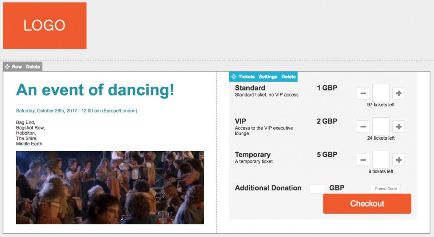Open Settings for the Tickets widget
Image resolution: width=434 pixels, height=237 pixels.
click(x=268, y=77)
